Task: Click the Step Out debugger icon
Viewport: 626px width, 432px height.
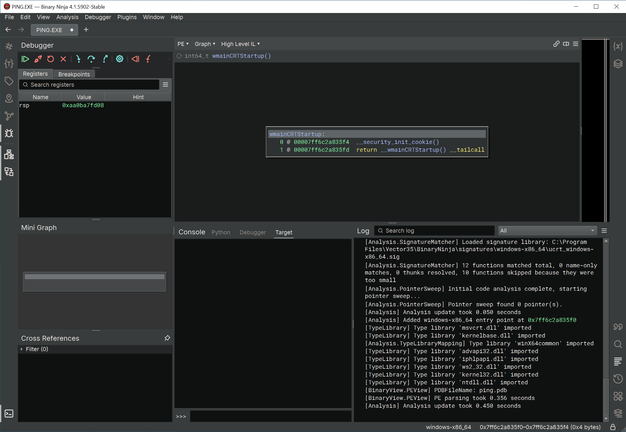Action: (105, 59)
